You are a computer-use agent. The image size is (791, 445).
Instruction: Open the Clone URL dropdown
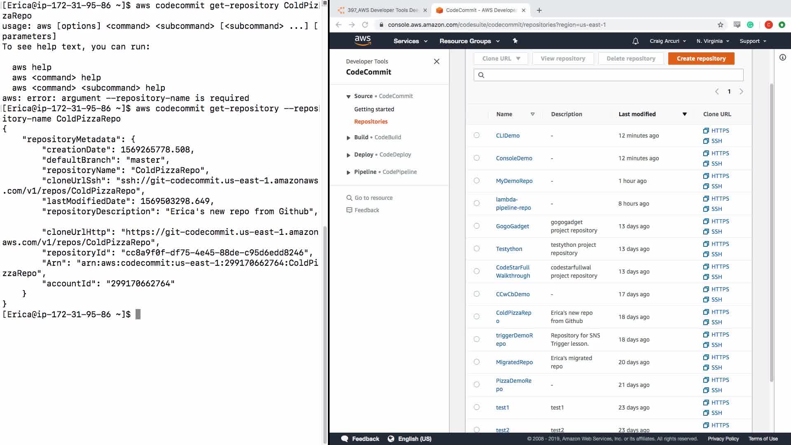tap(501, 59)
